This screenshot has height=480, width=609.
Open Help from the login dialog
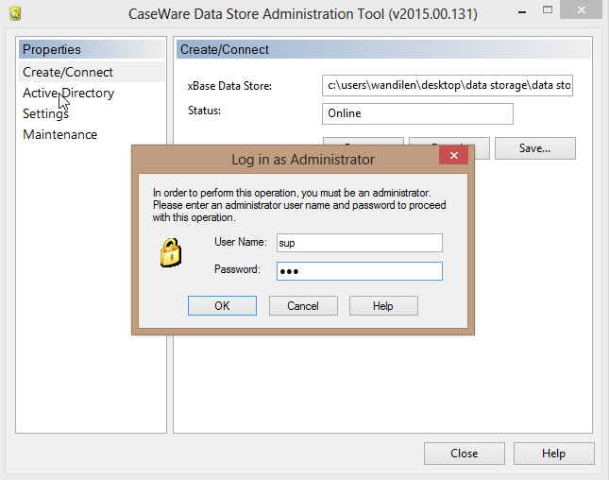tap(383, 306)
